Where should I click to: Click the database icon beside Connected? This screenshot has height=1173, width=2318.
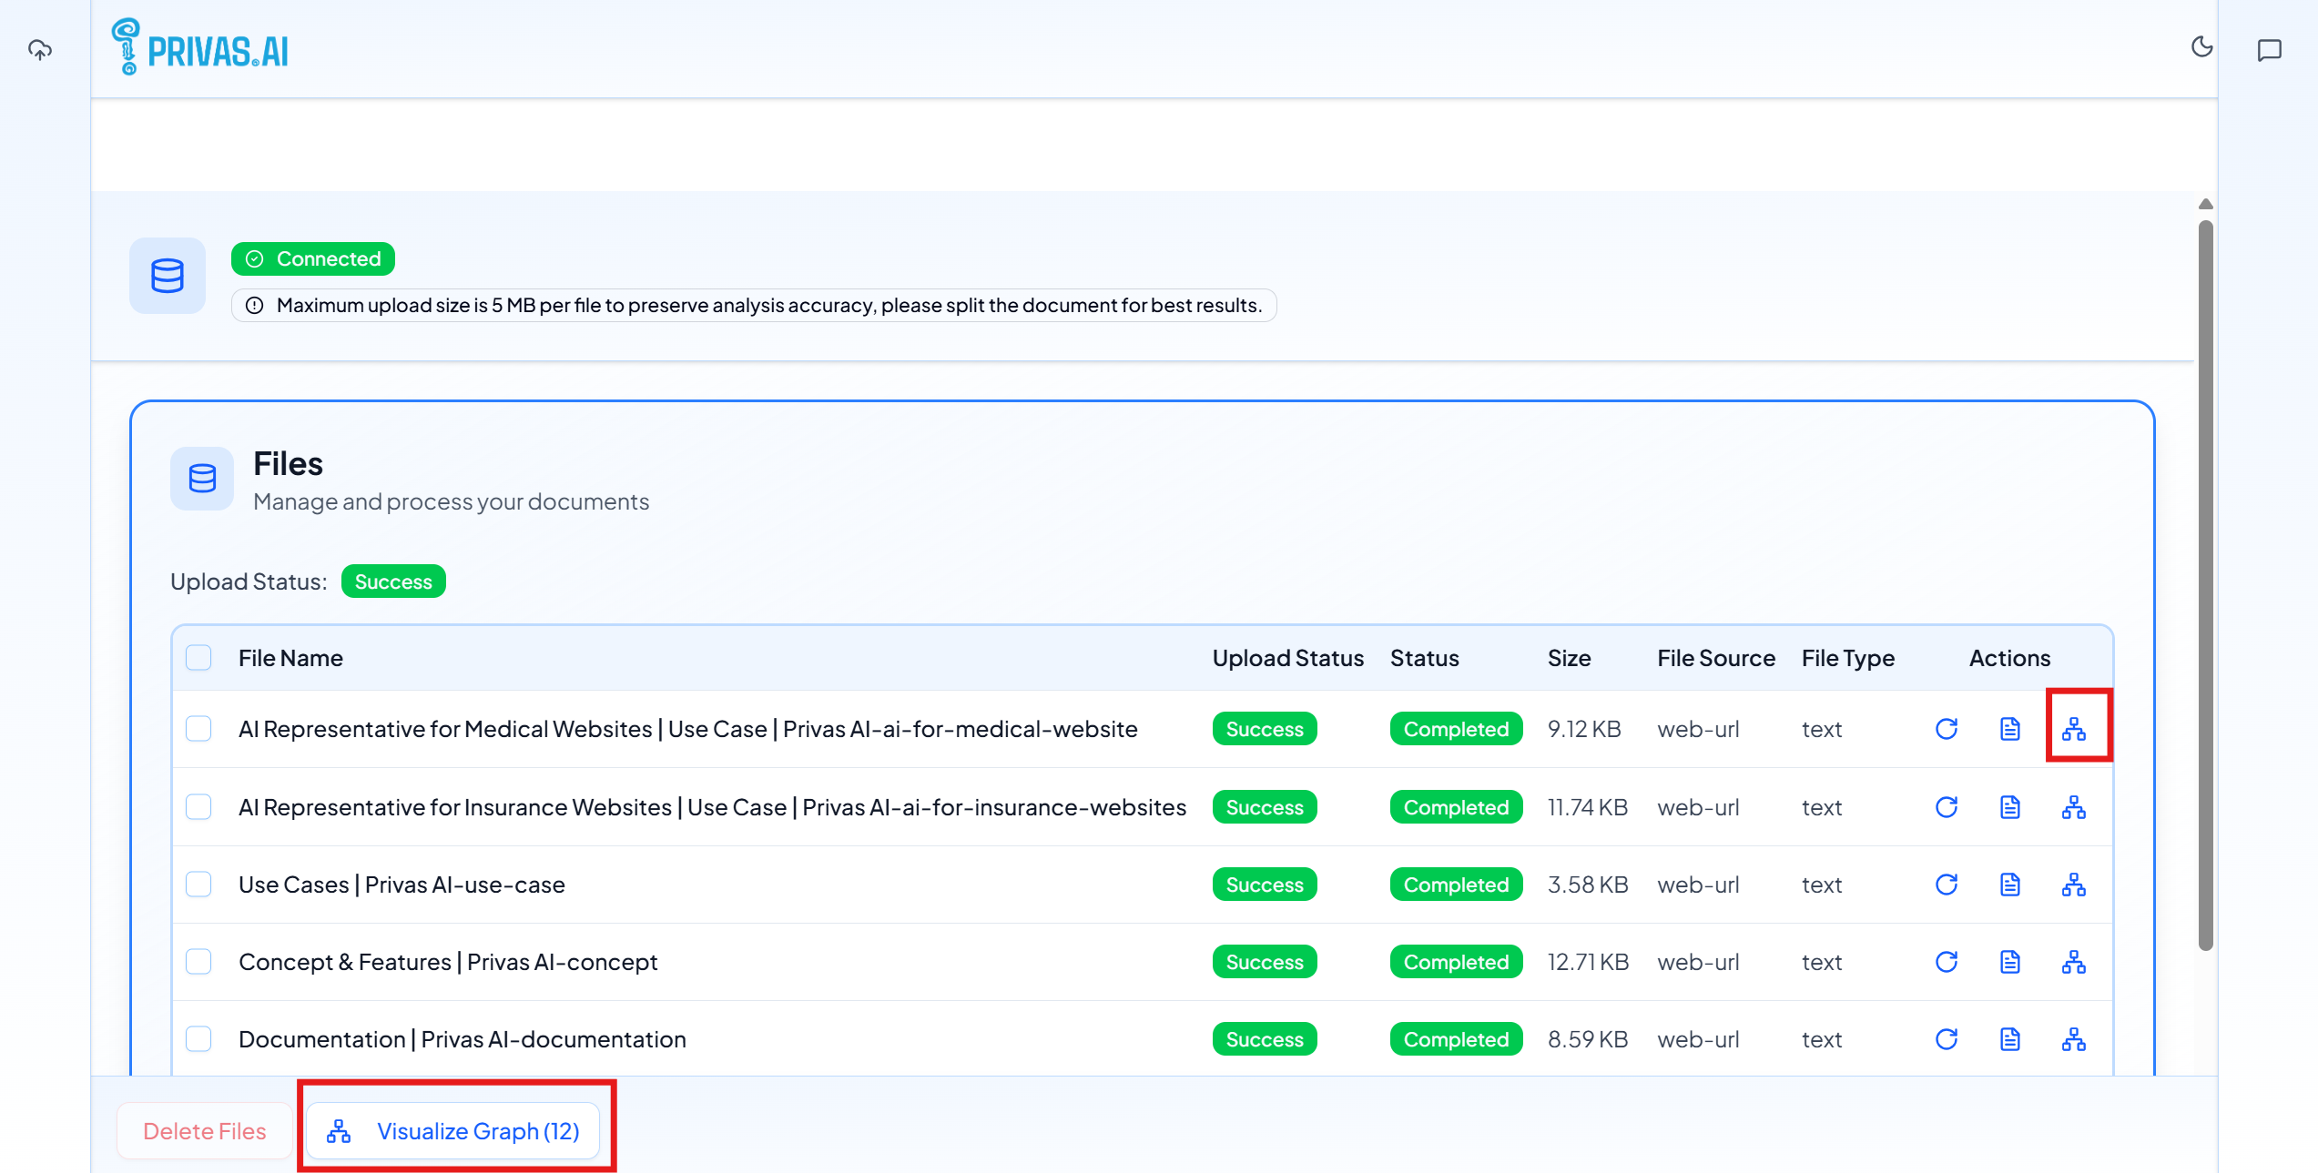tap(168, 276)
